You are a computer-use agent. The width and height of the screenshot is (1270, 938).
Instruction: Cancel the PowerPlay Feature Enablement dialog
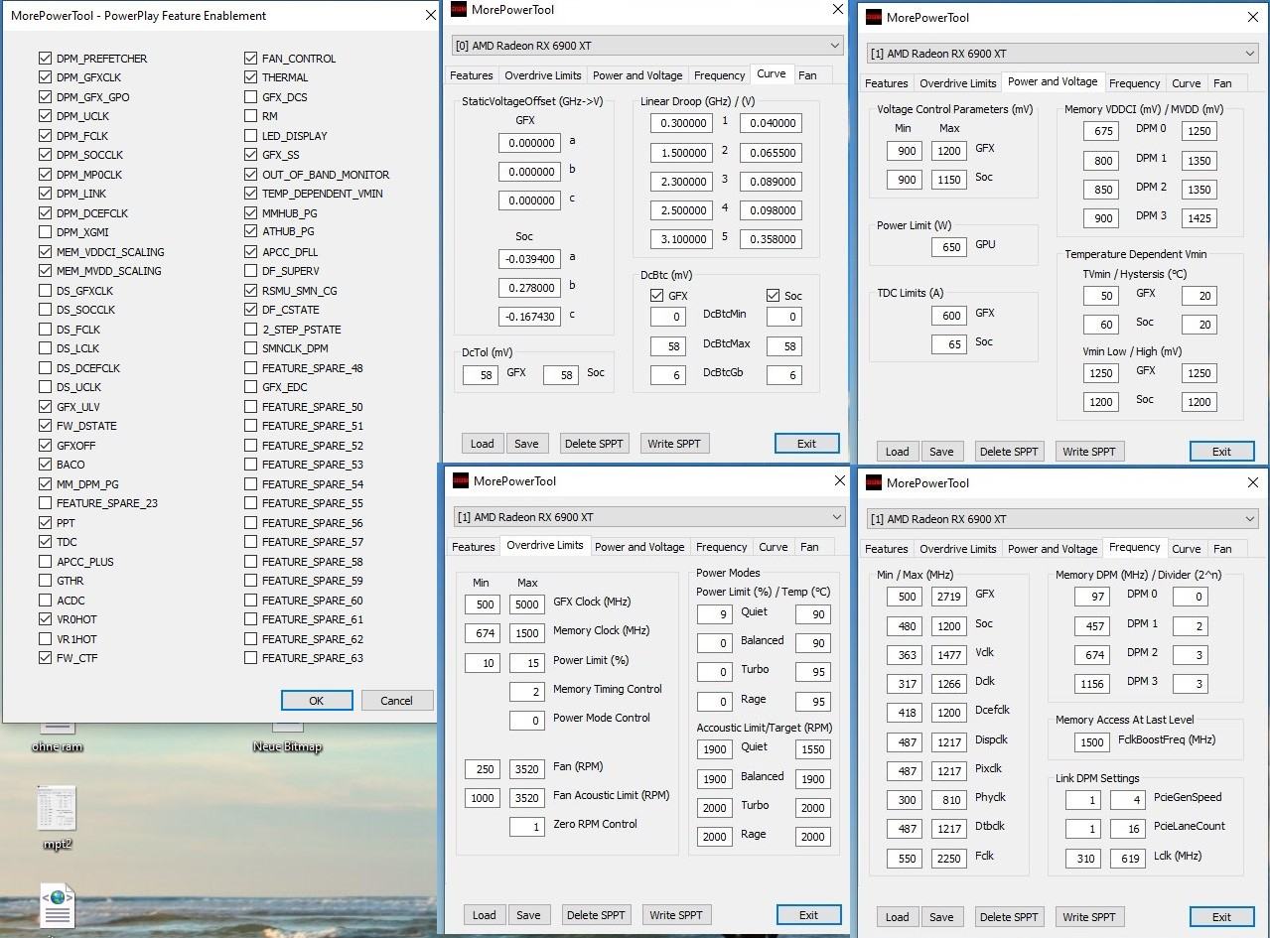(x=396, y=701)
